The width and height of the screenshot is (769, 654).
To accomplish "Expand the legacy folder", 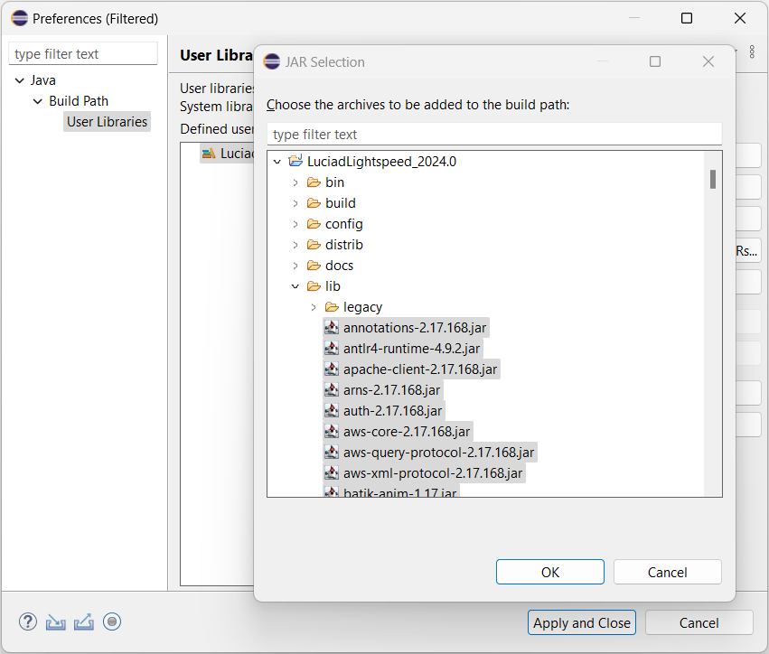I will coord(314,307).
